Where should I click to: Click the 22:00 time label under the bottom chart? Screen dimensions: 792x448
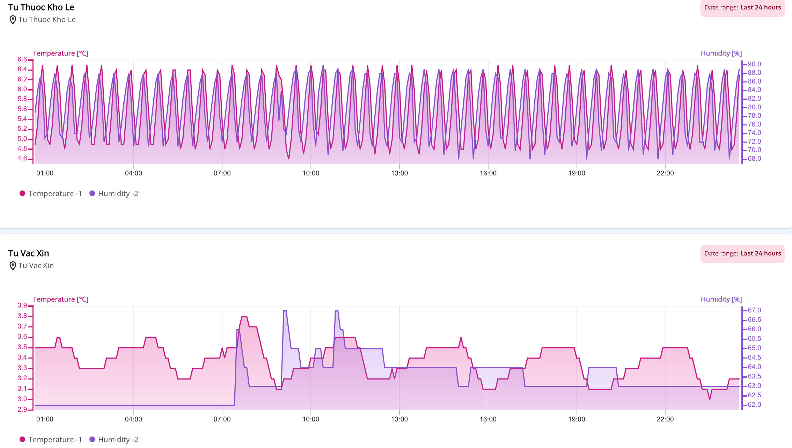[665, 419]
